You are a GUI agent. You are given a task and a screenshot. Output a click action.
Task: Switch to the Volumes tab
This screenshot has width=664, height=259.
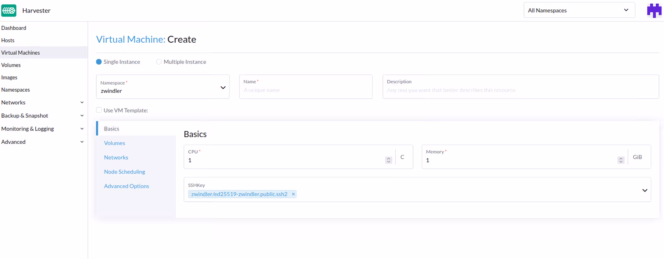pyautogui.click(x=115, y=143)
